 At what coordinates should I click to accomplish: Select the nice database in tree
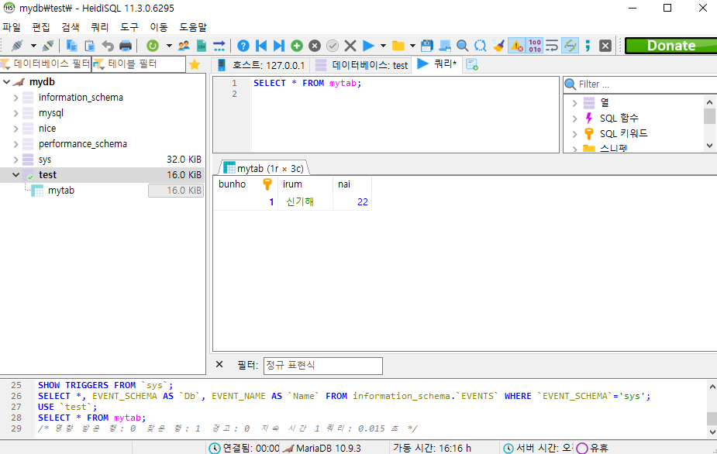(47, 129)
